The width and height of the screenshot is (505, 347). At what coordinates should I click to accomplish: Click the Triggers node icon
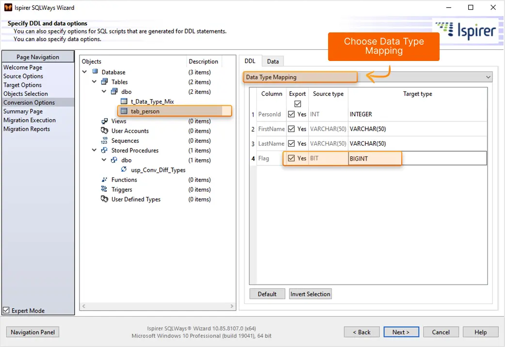[104, 189]
